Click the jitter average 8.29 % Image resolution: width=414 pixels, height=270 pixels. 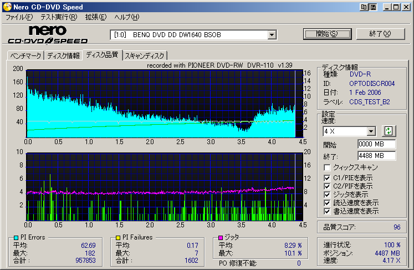(293, 246)
